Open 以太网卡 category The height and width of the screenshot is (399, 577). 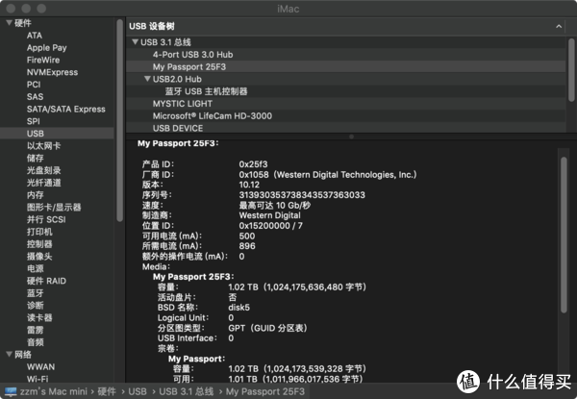click(43, 145)
